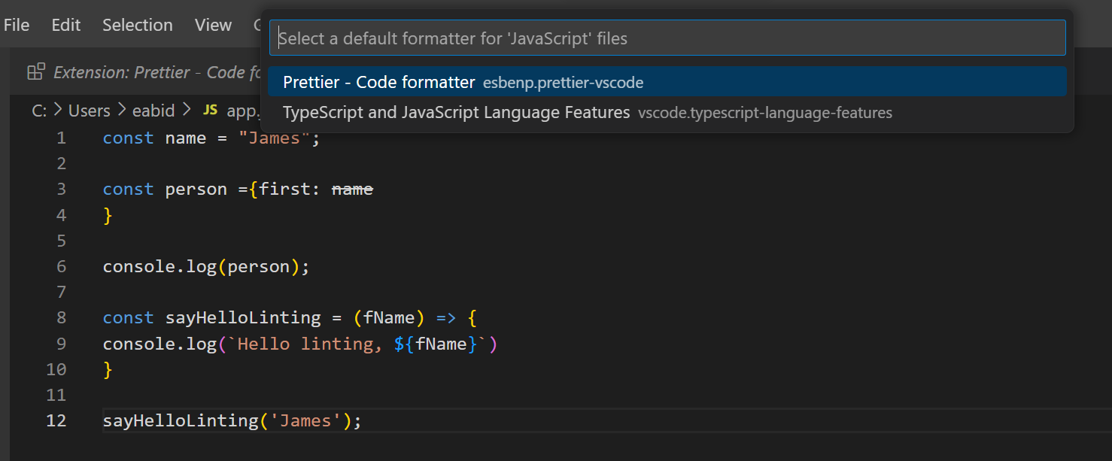The image size is (1112, 461).
Task: Click the struck-through name on line 3
Action: pos(352,190)
